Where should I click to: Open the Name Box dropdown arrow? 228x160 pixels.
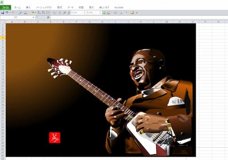coord(33,17)
